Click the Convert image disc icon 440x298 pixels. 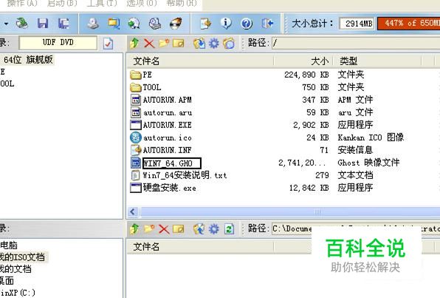(134, 24)
